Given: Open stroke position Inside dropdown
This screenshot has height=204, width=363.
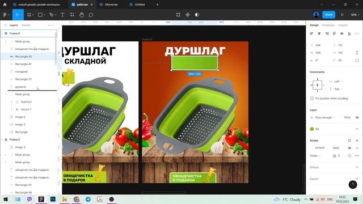Looking at the screenshot, I should pos(315,156).
